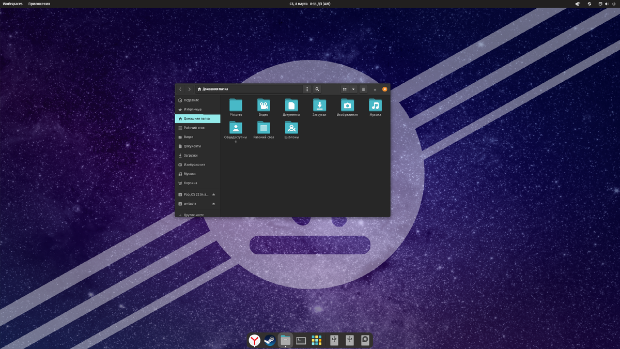This screenshot has height=349, width=620.
Task: Go to Музыка in the sidebar
Action: tap(197, 174)
